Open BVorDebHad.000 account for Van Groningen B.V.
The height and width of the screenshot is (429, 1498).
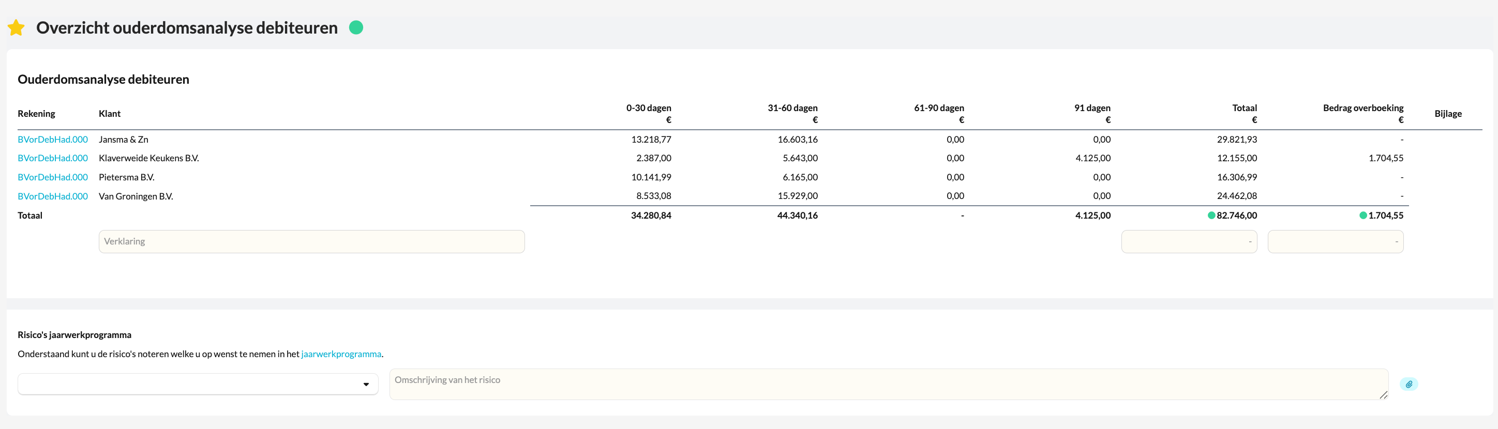(52, 196)
